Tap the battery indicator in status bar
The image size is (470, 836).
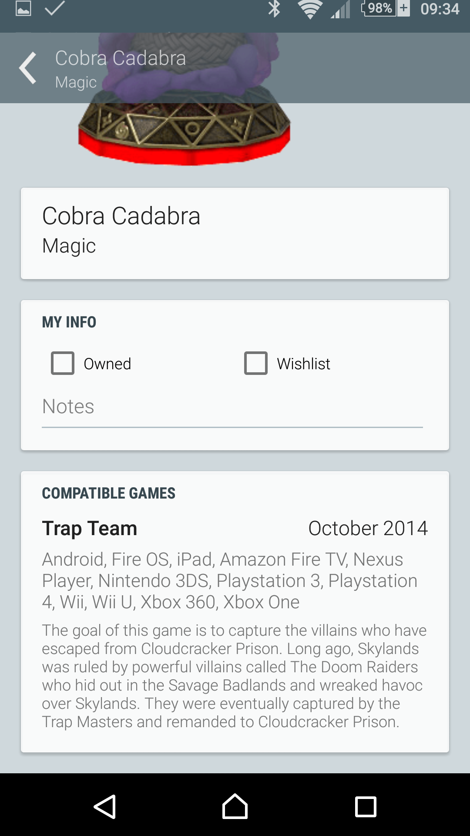coord(386,9)
